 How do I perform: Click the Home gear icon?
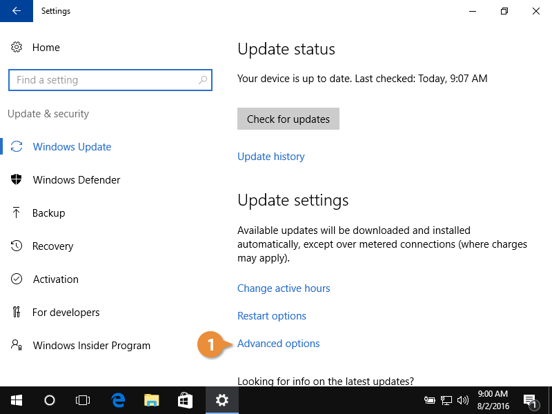click(x=17, y=48)
